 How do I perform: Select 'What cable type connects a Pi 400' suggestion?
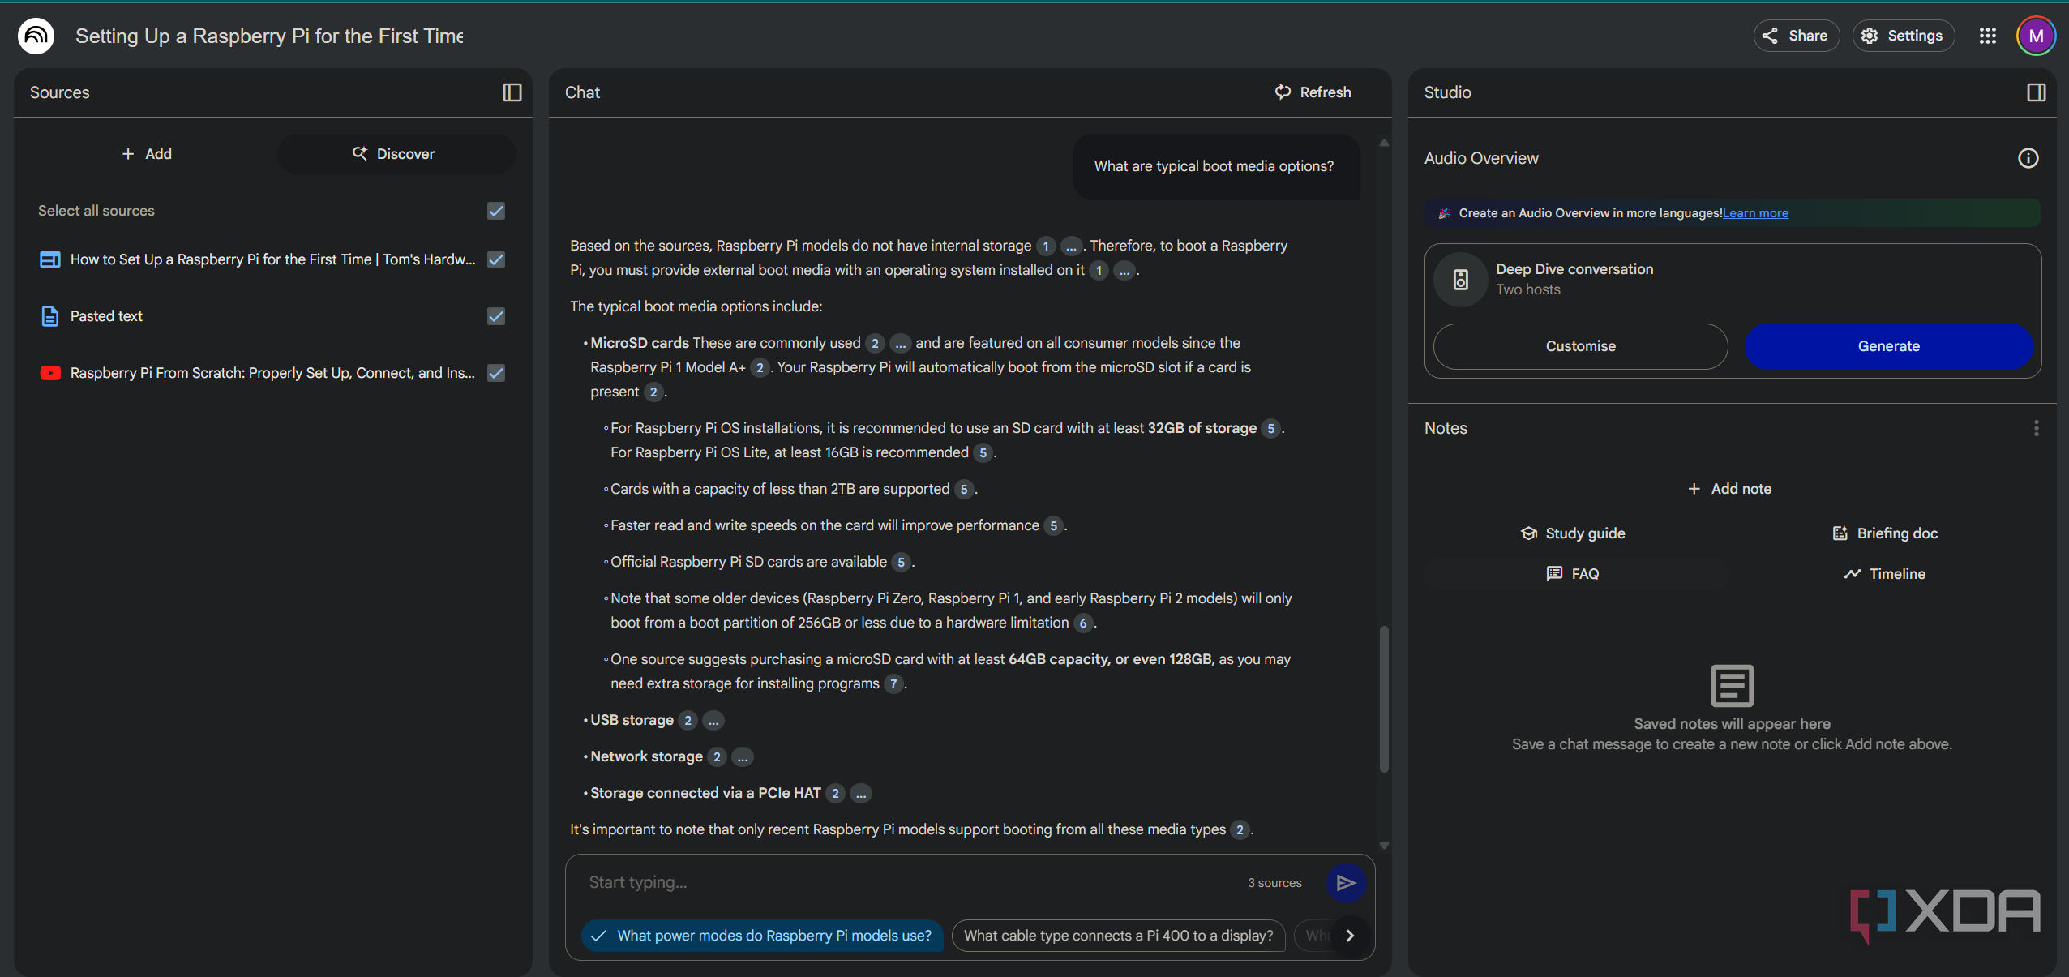[x=1118, y=936]
